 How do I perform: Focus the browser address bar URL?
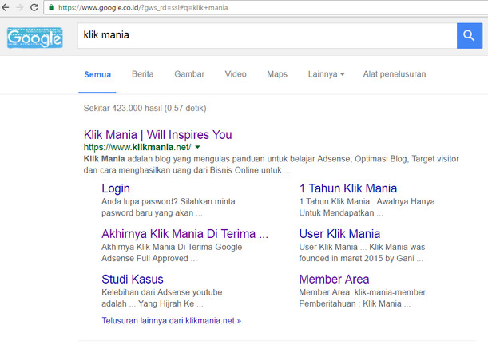pyautogui.click(x=143, y=7)
